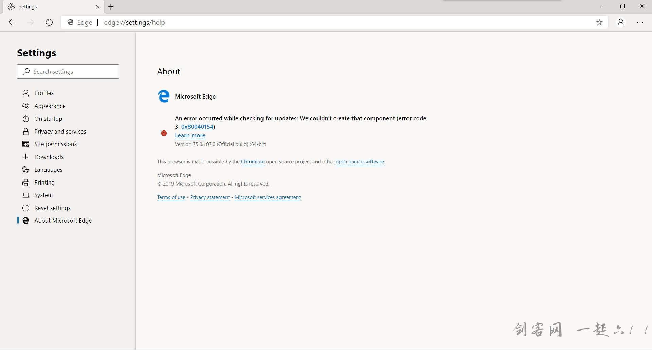Click the Printing printer icon
Image resolution: width=652 pixels, height=350 pixels.
point(26,182)
